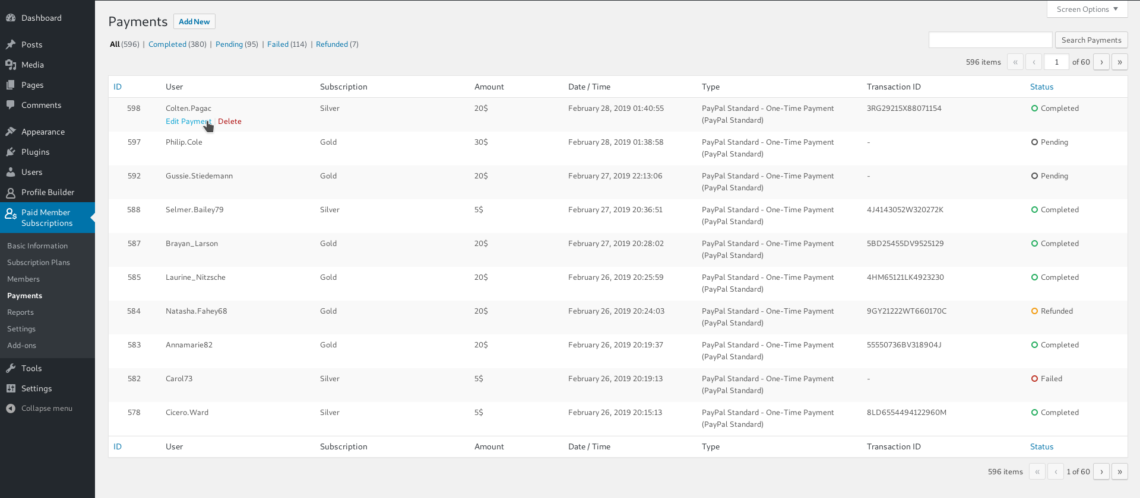Screen dimensions: 1140x498
Task: Sort payments by Status column header
Action: [x=1041, y=87]
